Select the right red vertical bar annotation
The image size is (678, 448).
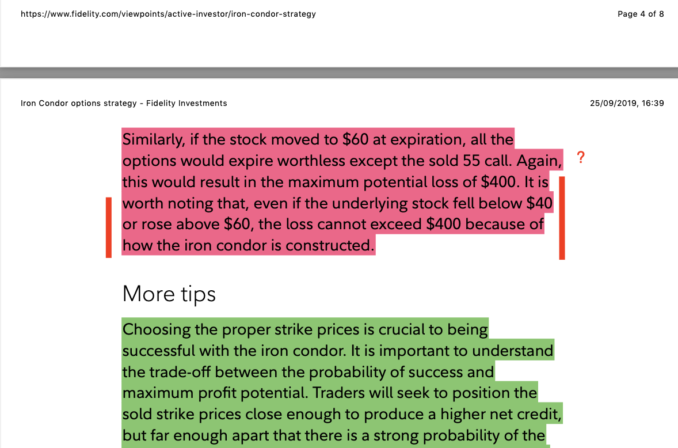562,218
